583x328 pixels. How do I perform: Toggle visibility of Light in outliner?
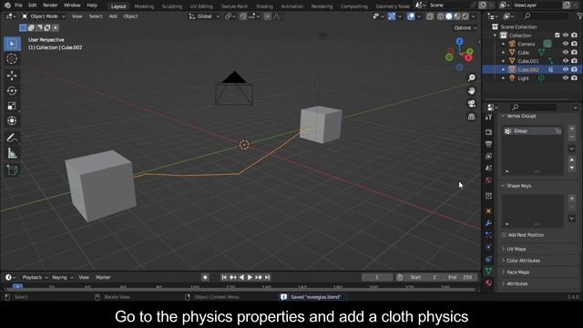coord(566,78)
